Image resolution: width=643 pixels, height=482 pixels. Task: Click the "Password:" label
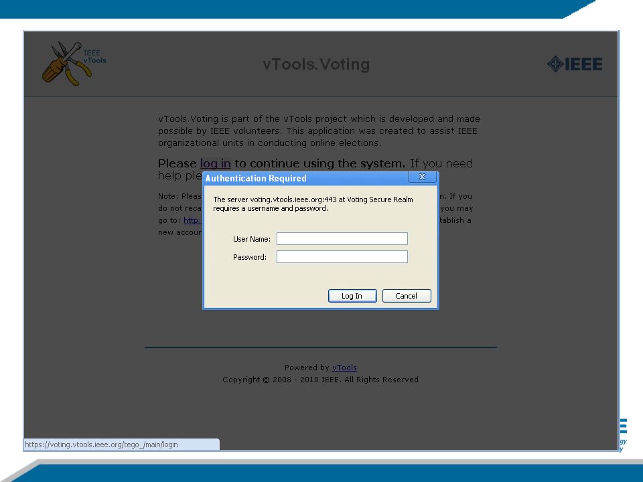tap(250, 257)
